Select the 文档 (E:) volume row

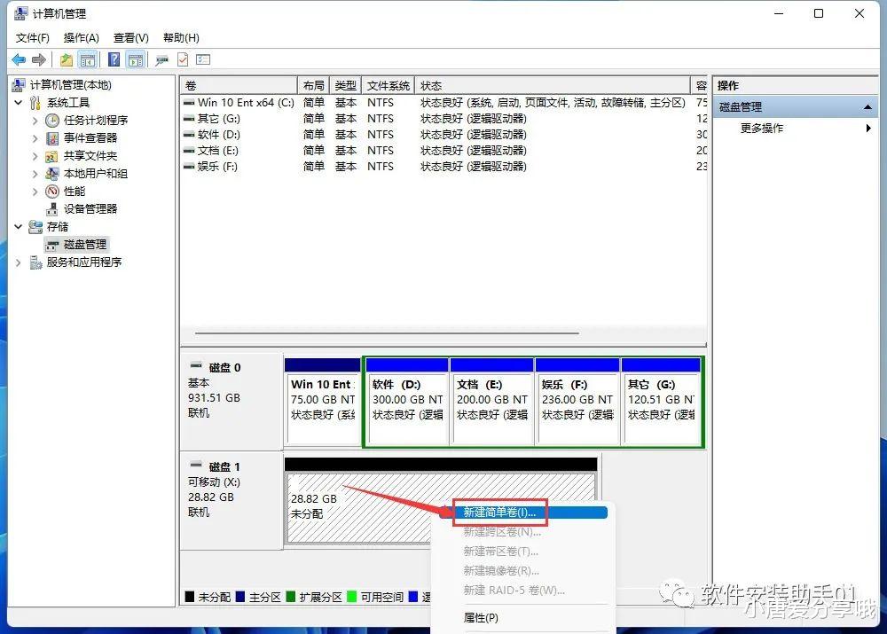pyautogui.click(x=443, y=151)
